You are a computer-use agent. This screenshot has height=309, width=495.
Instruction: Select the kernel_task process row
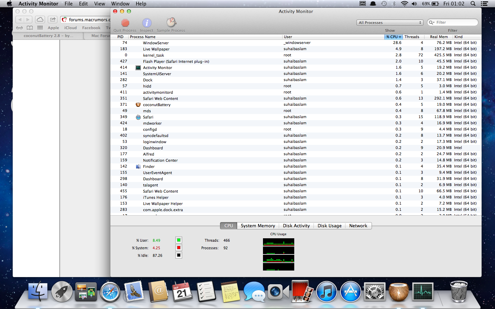[x=296, y=55]
